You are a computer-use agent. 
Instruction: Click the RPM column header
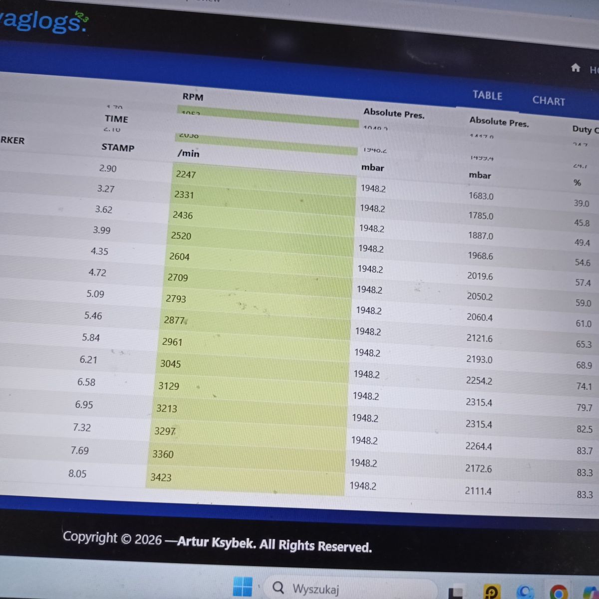[x=193, y=96]
